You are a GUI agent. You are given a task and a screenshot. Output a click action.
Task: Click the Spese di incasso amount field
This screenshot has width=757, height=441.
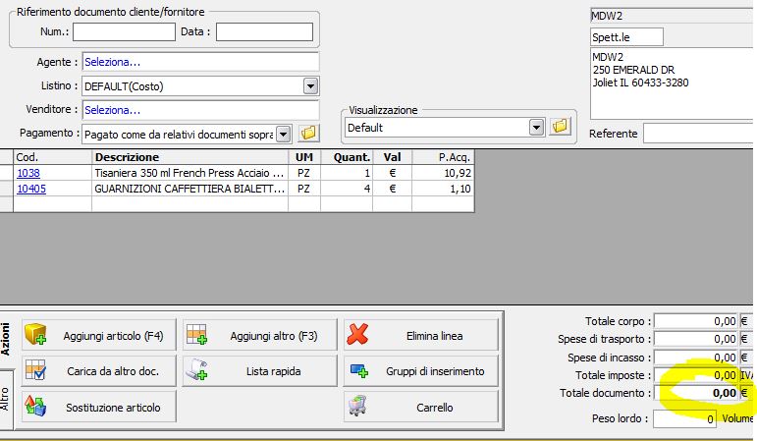[696, 357]
